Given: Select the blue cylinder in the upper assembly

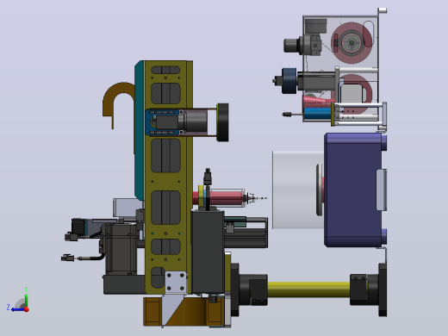Looking at the screenshot, I should click(317, 114).
